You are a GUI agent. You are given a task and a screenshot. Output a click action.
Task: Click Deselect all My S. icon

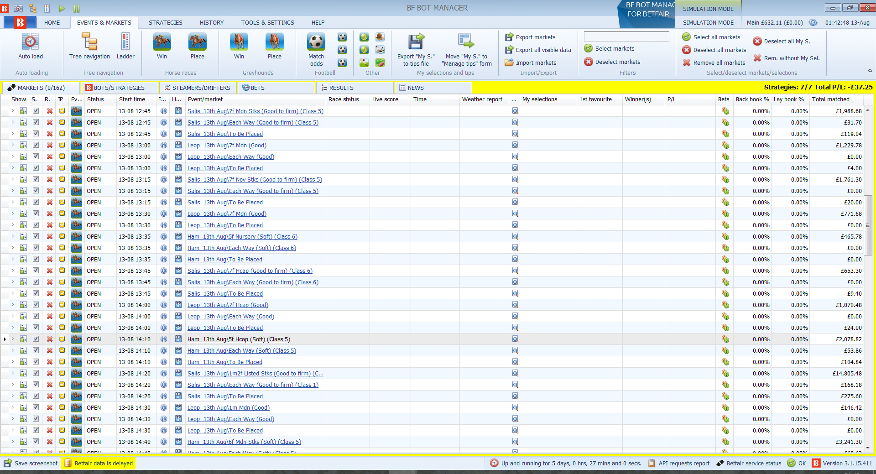coord(757,41)
